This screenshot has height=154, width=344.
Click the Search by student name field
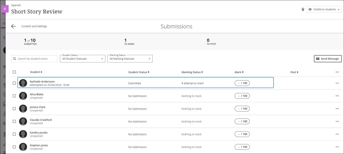(34, 59)
